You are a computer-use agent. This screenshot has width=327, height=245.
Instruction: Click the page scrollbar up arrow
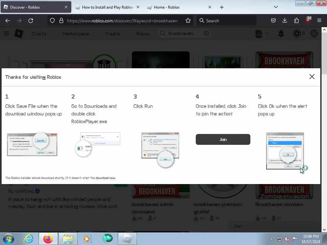click(324, 30)
